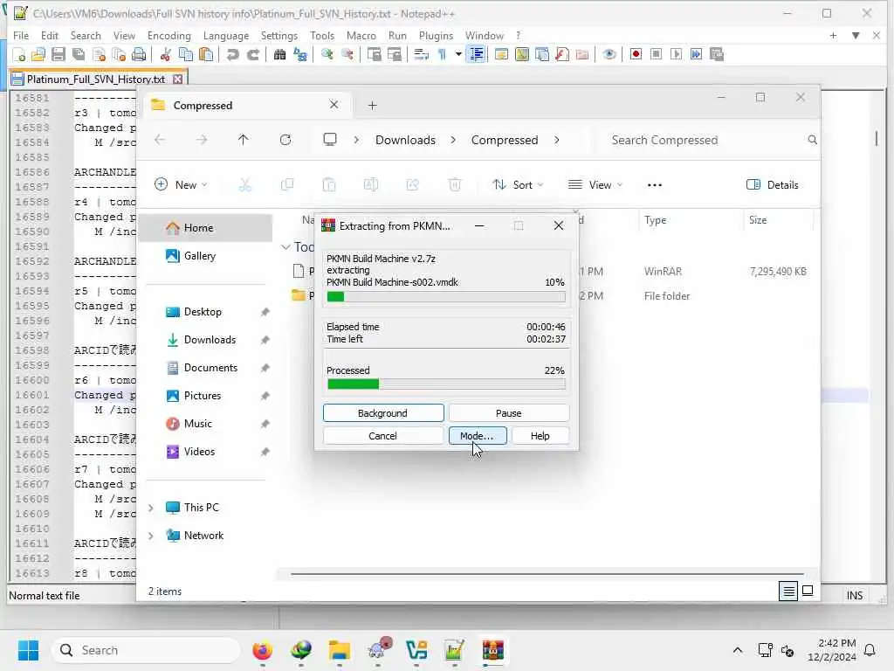Image resolution: width=894 pixels, height=671 pixels.
Task: Click Help button in extraction dialog
Action: coord(540,436)
